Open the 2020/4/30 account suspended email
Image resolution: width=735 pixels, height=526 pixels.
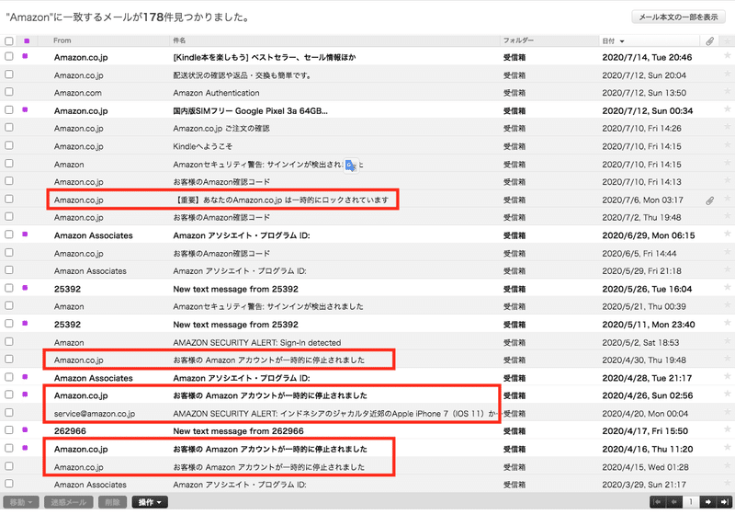[x=268, y=360]
